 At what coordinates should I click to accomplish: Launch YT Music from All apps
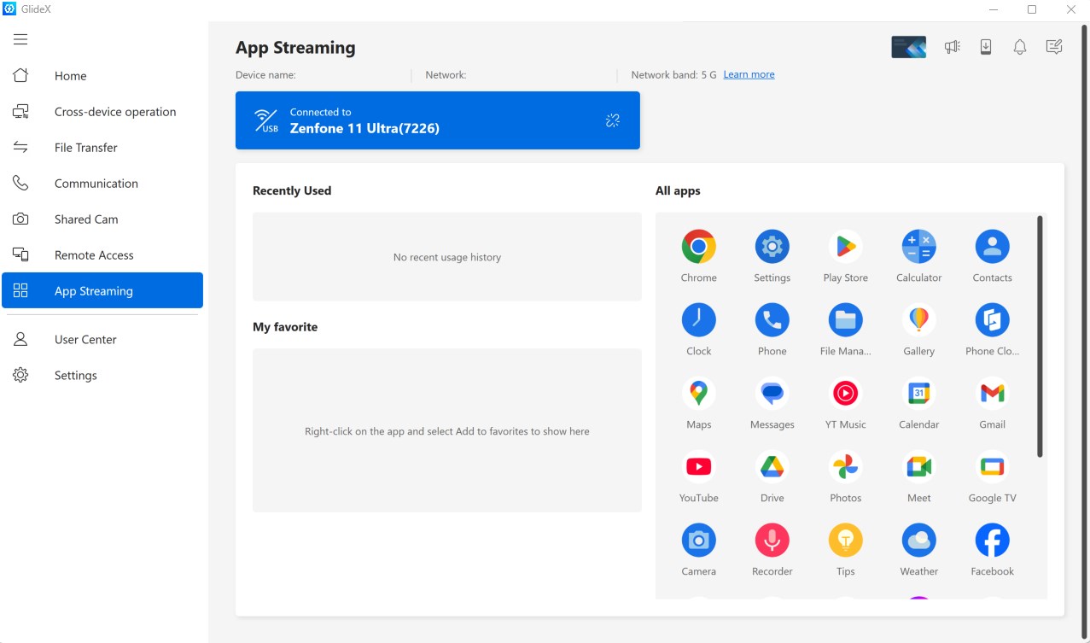coord(844,393)
